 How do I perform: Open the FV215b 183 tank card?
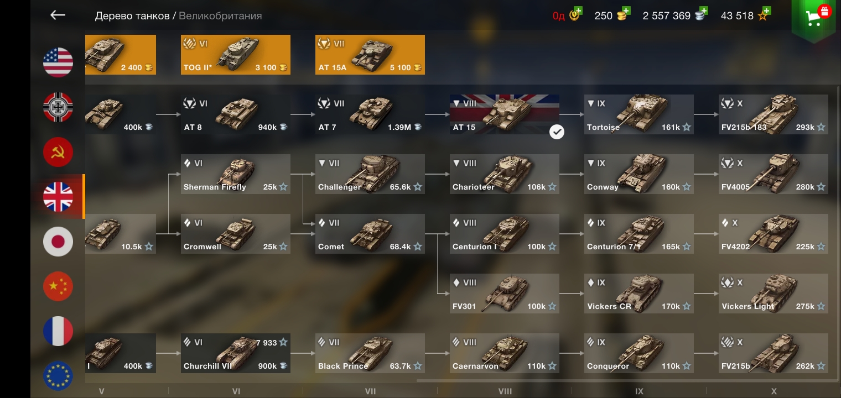point(773,114)
